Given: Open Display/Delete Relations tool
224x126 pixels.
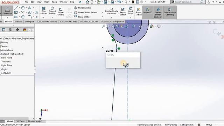Looking at the screenshot, I should [112, 10].
